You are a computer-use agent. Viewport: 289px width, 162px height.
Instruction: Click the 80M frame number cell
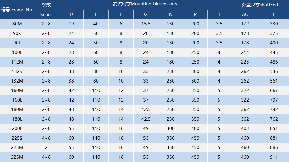pyautogui.click(x=17, y=24)
